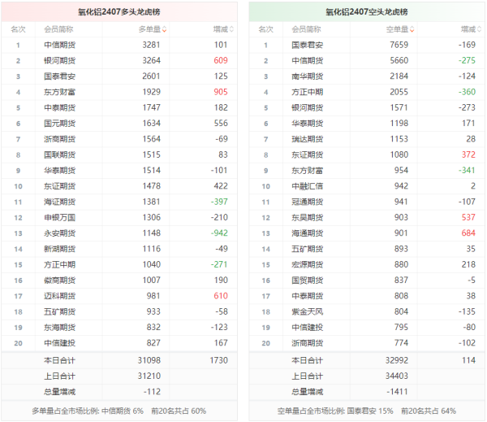Select 银河期货 in long table rank 2

click(59, 61)
